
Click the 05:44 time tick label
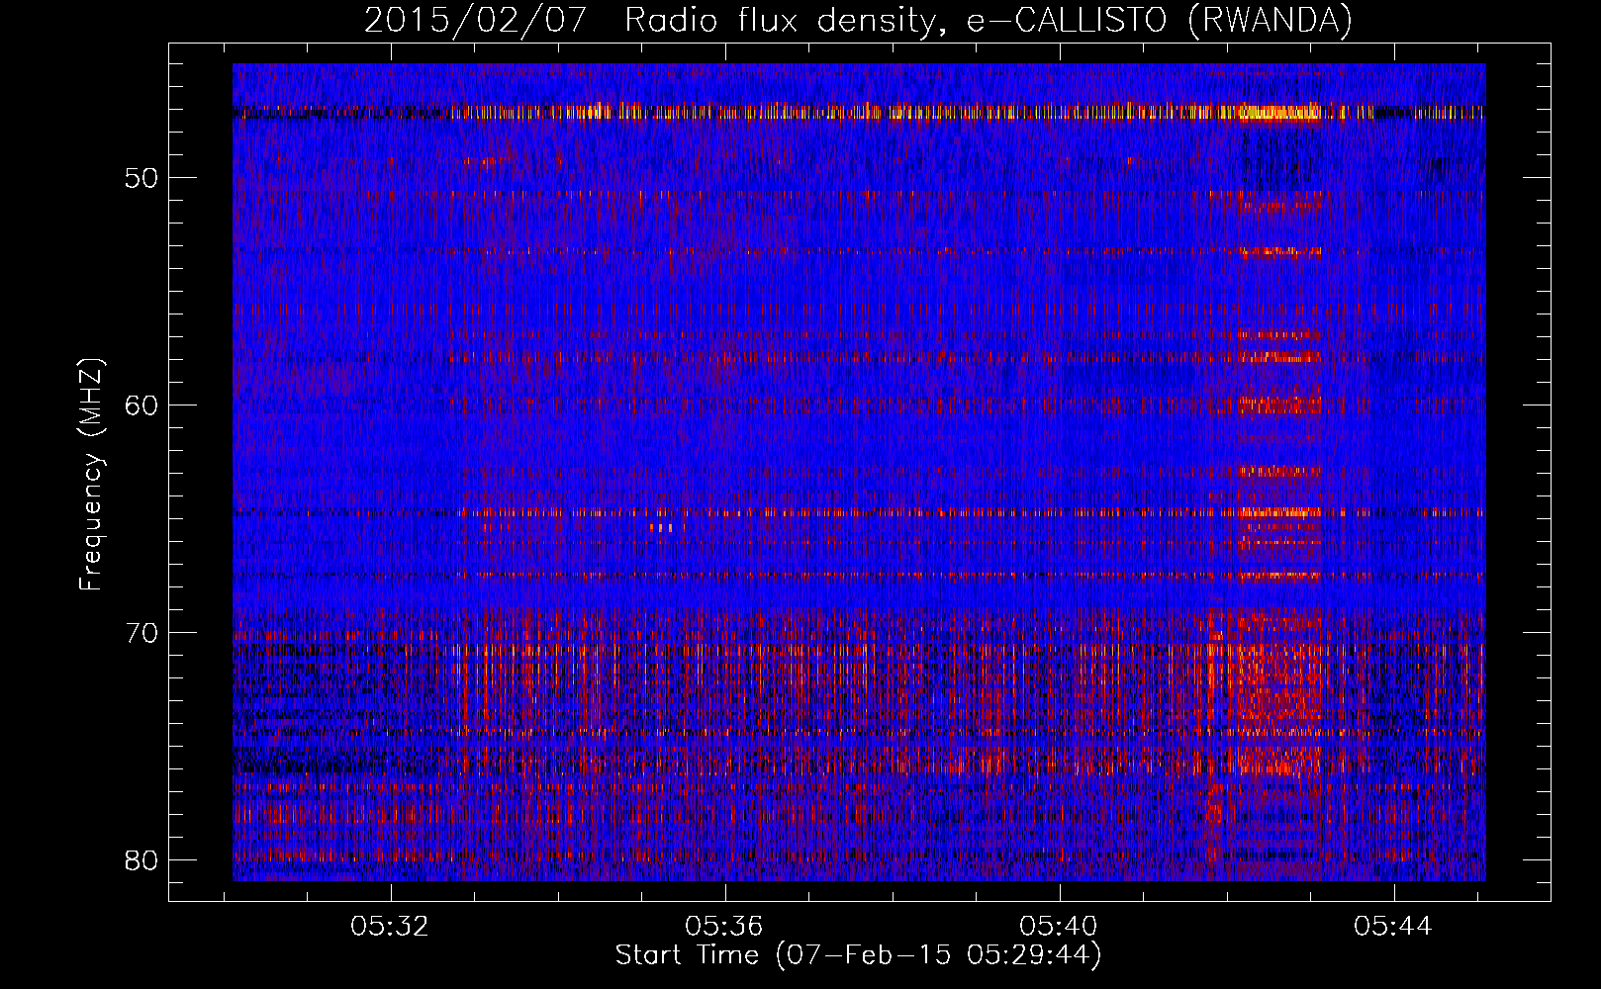1394,927
